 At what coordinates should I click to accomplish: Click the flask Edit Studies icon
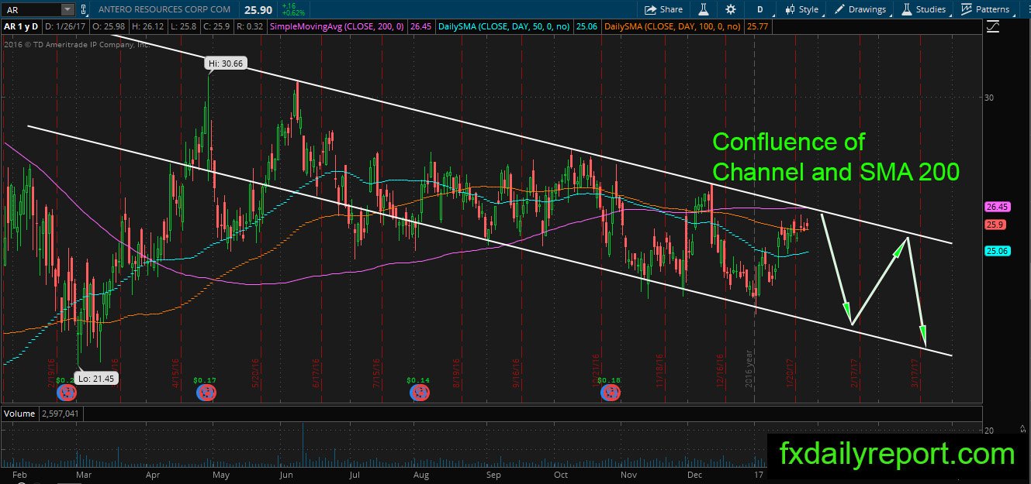pos(704,9)
